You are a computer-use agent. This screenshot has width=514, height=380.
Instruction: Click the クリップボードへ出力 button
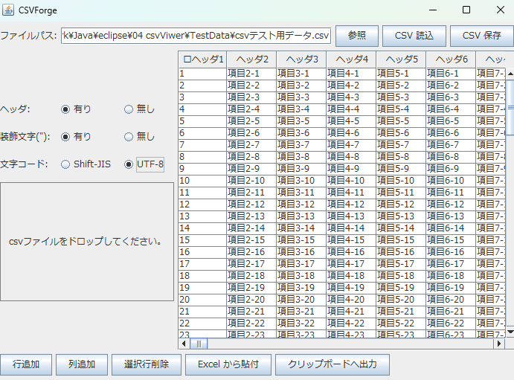(333, 364)
